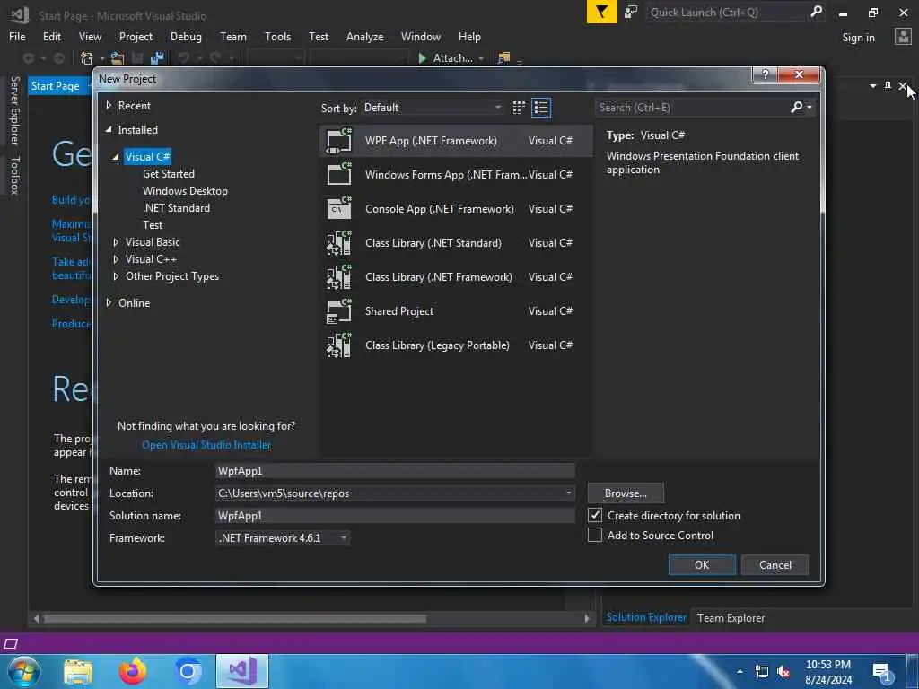Click the template Search (Ctrl+E) box
This screenshot has width=919, height=689.
point(692,108)
